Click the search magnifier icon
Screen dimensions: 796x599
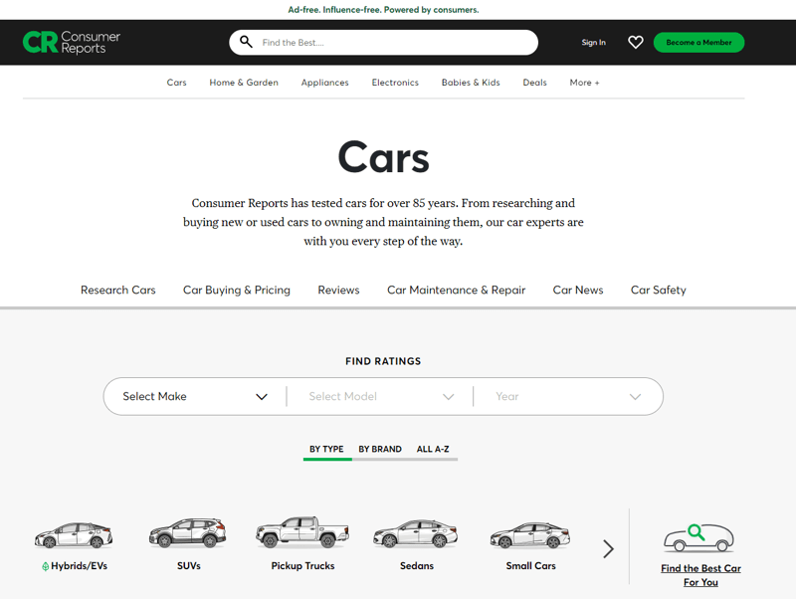coord(246,42)
